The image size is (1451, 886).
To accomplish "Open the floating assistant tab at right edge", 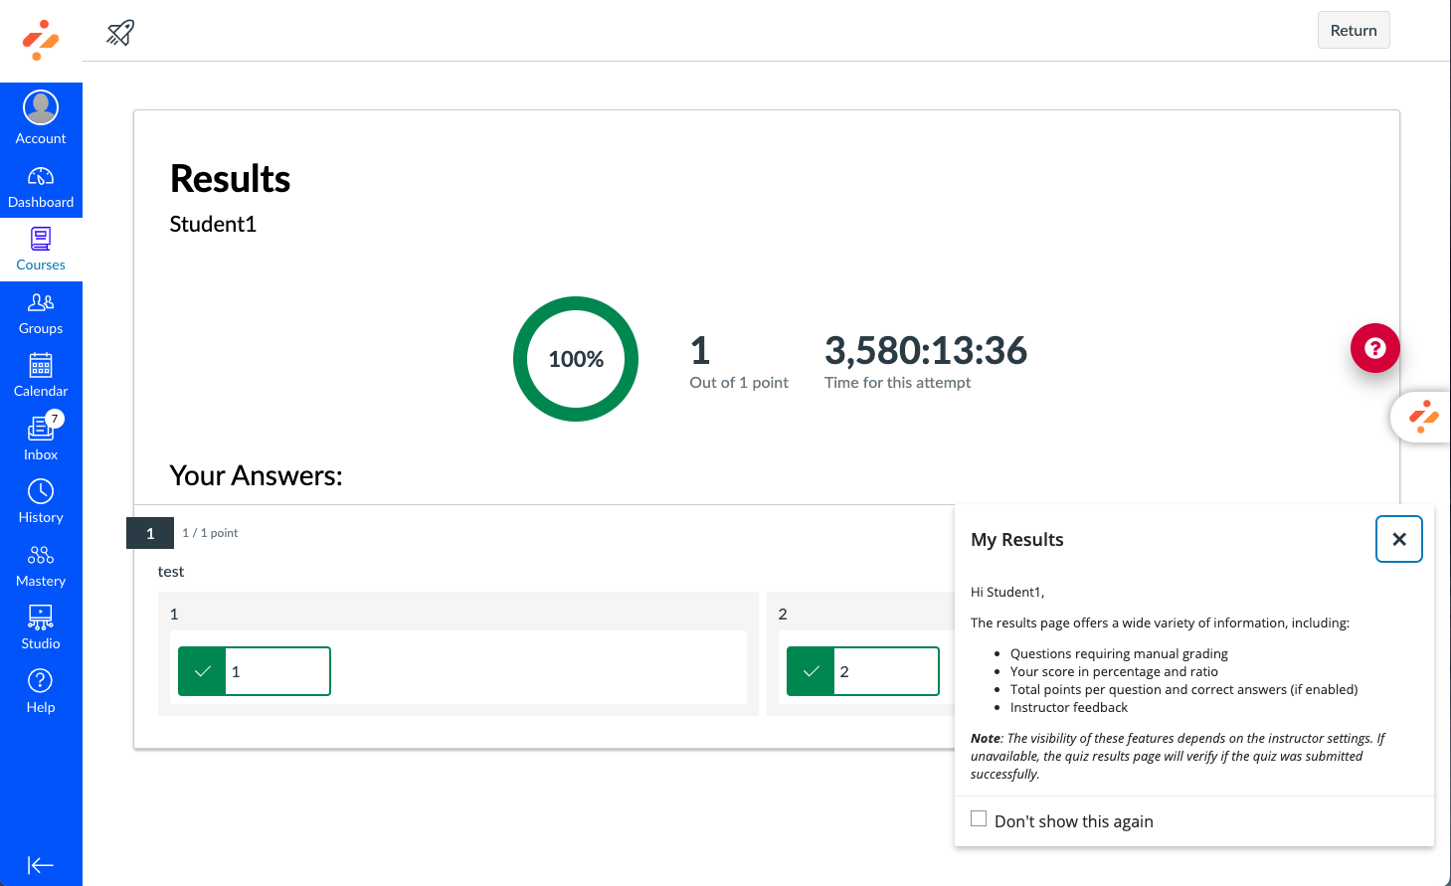I will click(1422, 417).
